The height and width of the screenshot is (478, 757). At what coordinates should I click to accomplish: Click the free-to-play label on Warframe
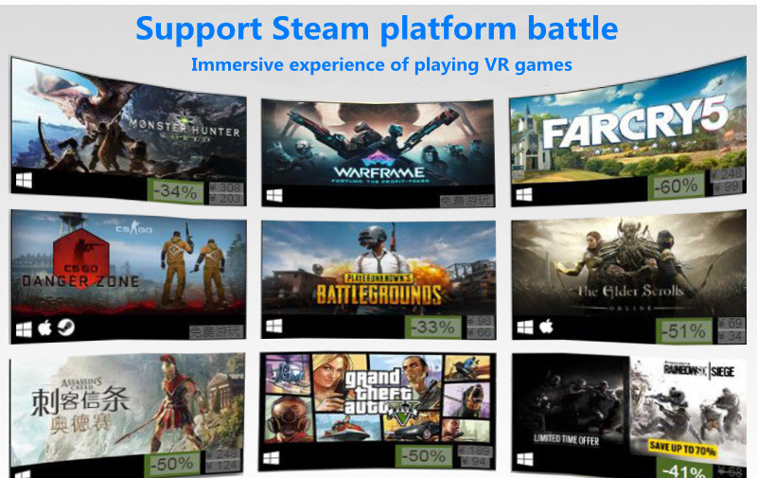(x=467, y=201)
